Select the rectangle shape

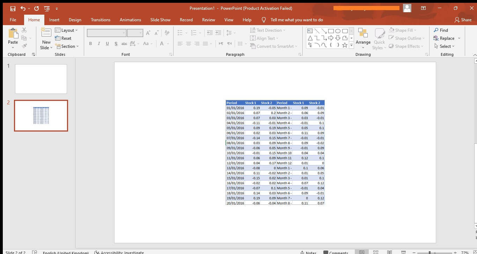(x=331, y=31)
